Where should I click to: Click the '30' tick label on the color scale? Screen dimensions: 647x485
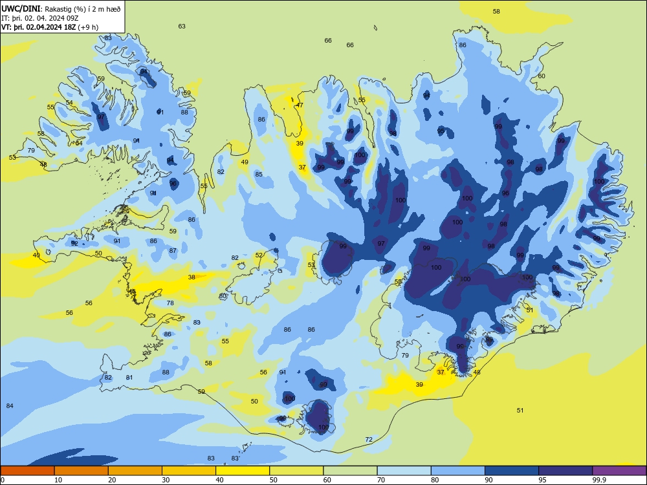(166, 480)
